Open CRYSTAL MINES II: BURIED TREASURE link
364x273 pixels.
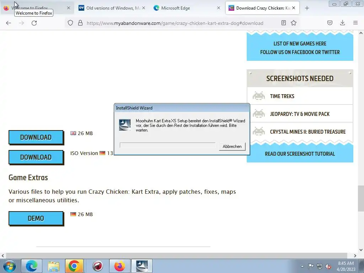pyautogui.click(x=308, y=132)
